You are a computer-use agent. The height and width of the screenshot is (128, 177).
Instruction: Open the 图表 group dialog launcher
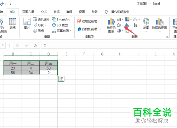(167, 37)
